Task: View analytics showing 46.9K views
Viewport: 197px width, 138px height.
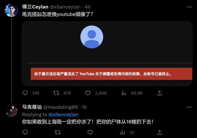Action: pyautogui.click(x=132, y=93)
